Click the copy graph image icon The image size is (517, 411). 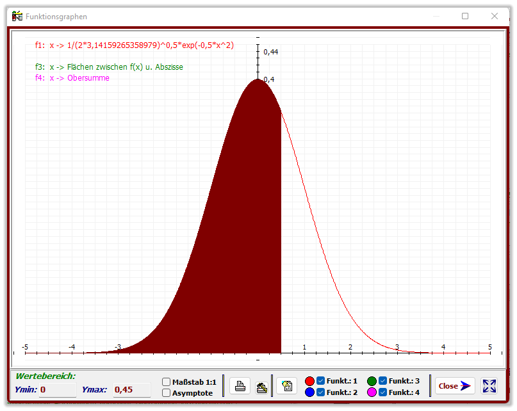[x=287, y=386]
